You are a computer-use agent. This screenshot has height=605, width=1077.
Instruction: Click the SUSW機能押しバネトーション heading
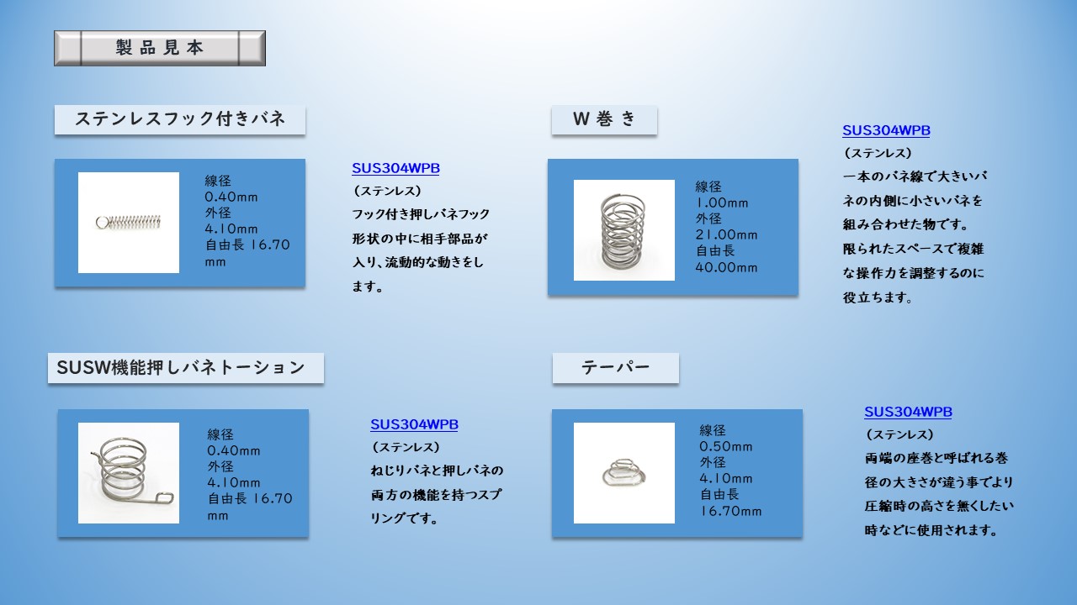[x=186, y=367]
